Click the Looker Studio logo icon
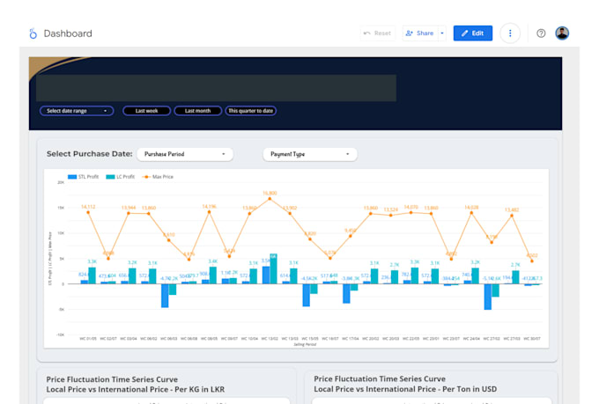Viewport: 599px width, 404px height. point(33,33)
